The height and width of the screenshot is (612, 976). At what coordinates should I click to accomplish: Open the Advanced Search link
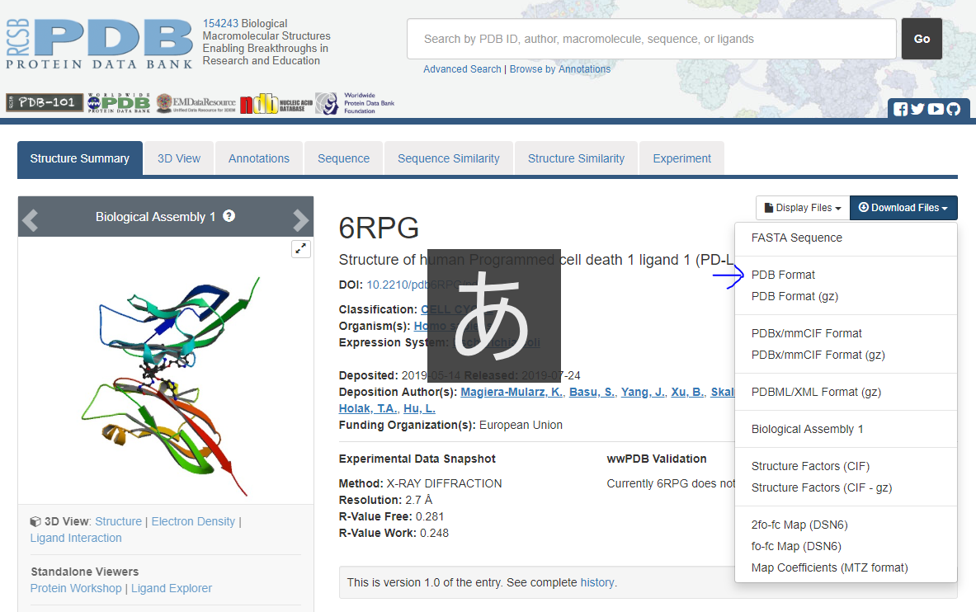pyautogui.click(x=462, y=69)
